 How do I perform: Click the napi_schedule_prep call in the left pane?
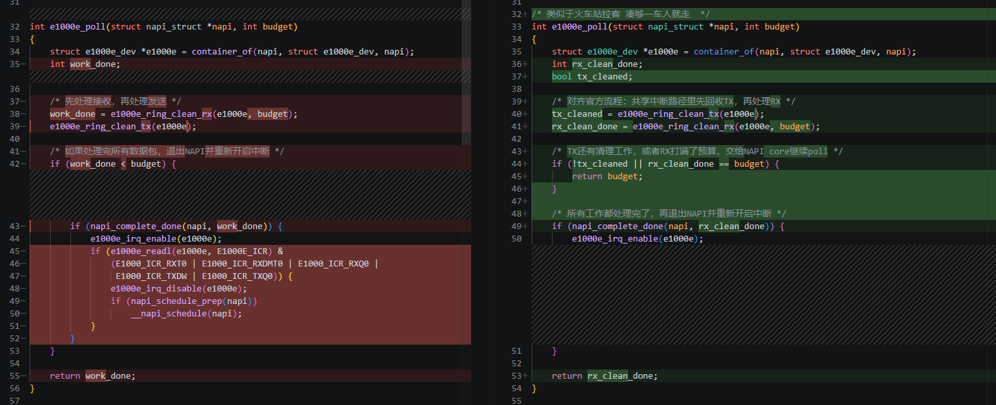click(x=176, y=301)
